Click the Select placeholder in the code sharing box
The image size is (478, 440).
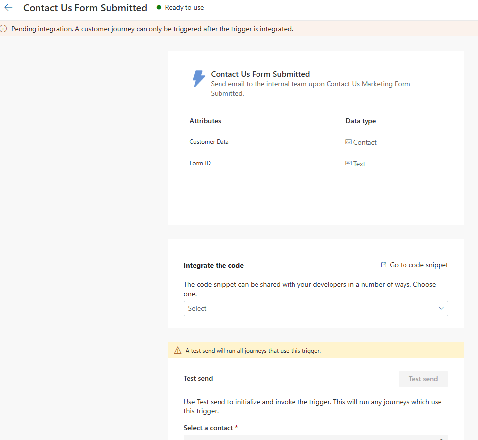point(197,308)
